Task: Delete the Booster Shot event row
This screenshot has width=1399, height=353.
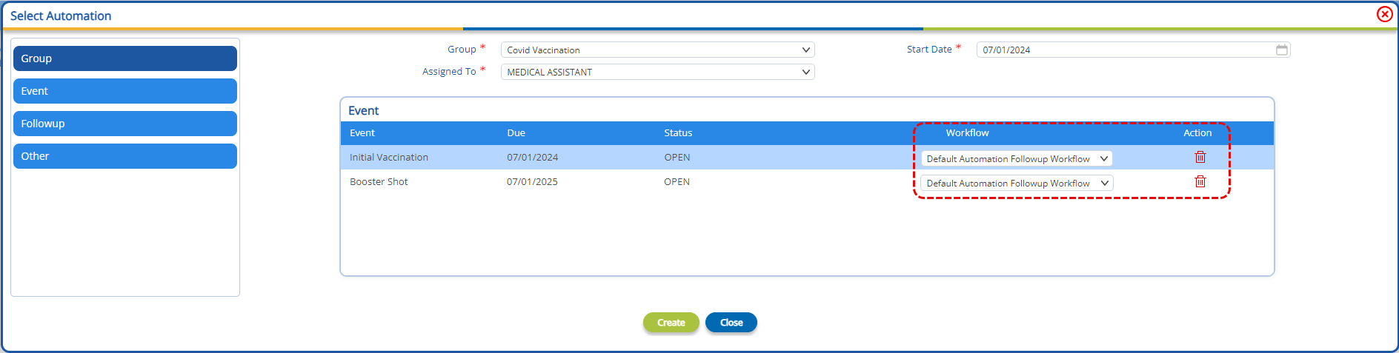Action: (x=1200, y=181)
